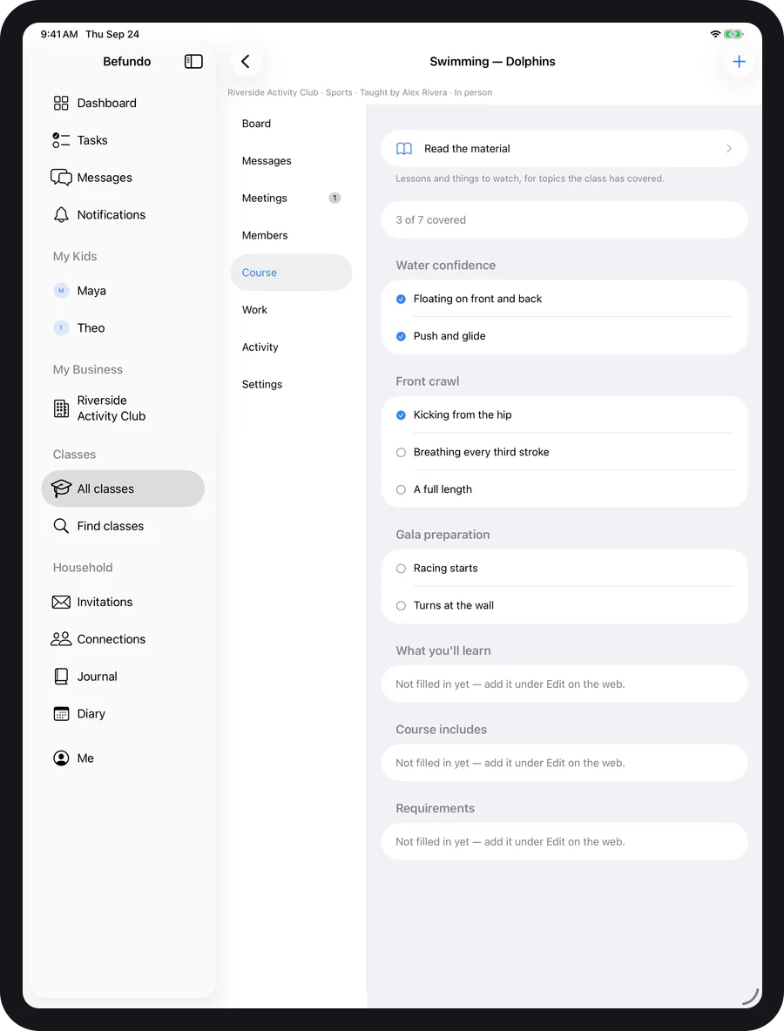Open Tasks checklist icon
This screenshot has width=784, height=1031.
tap(60, 140)
